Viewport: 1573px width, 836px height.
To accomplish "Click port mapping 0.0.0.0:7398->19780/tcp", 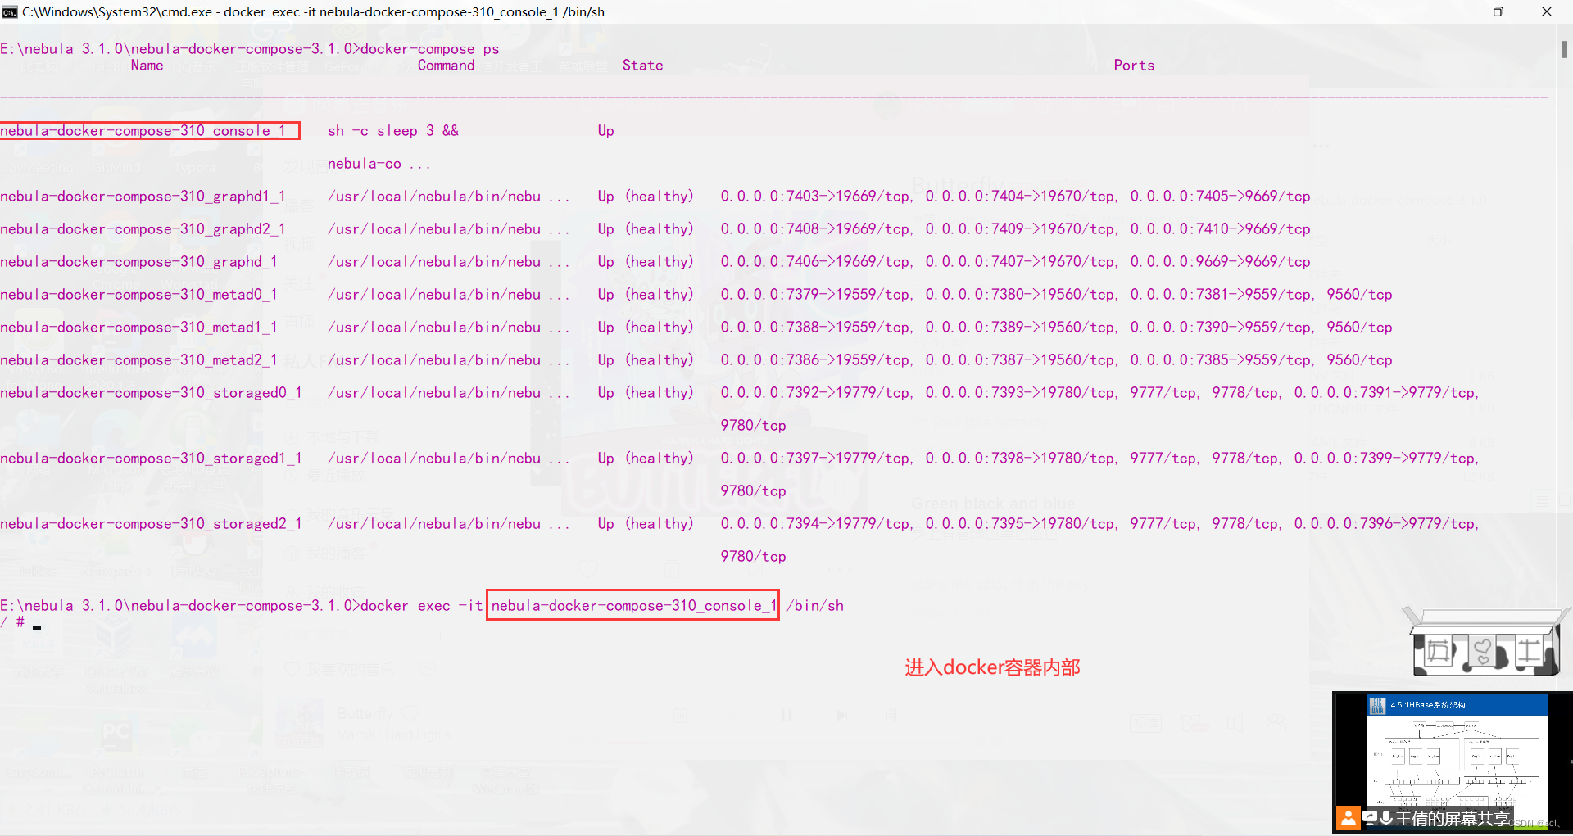I will click(x=1021, y=458).
